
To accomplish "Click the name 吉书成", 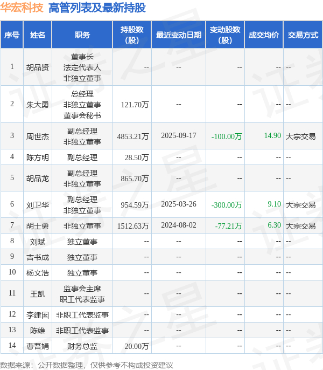I will point(38,257).
